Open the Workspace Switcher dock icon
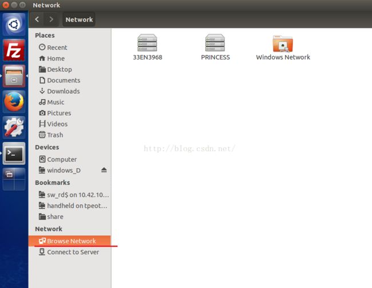 click(x=14, y=179)
